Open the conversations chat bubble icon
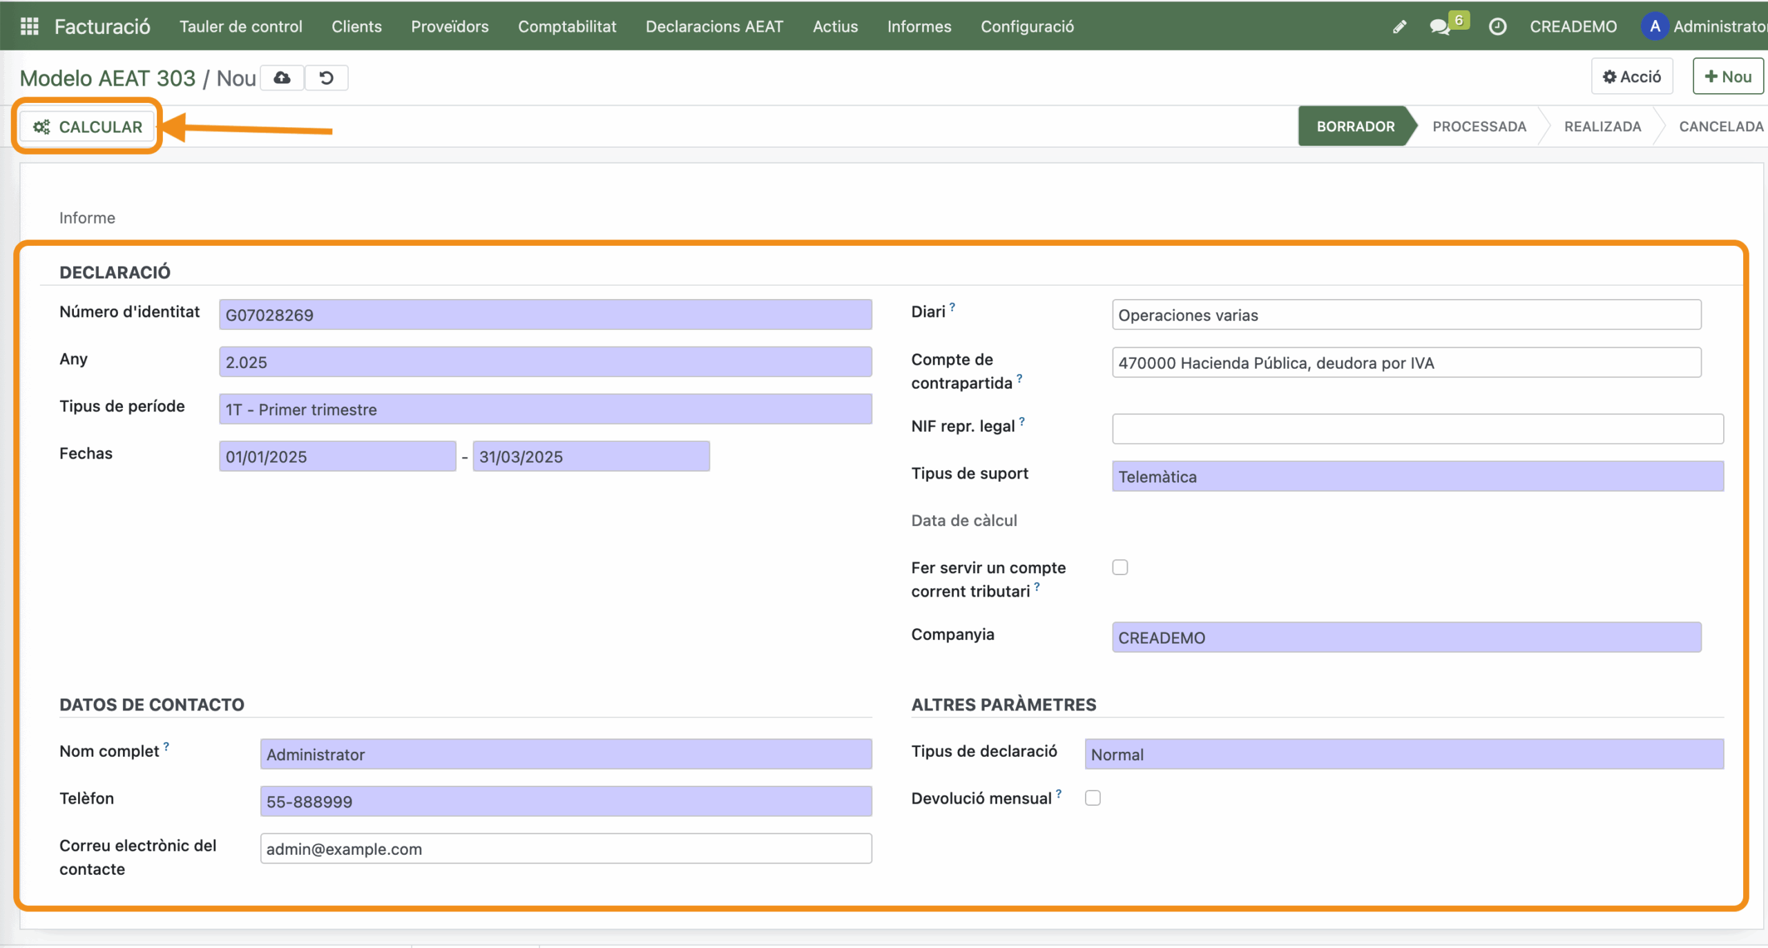The width and height of the screenshot is (1768, 948). pyautogui.click(x=1439, y=27)
